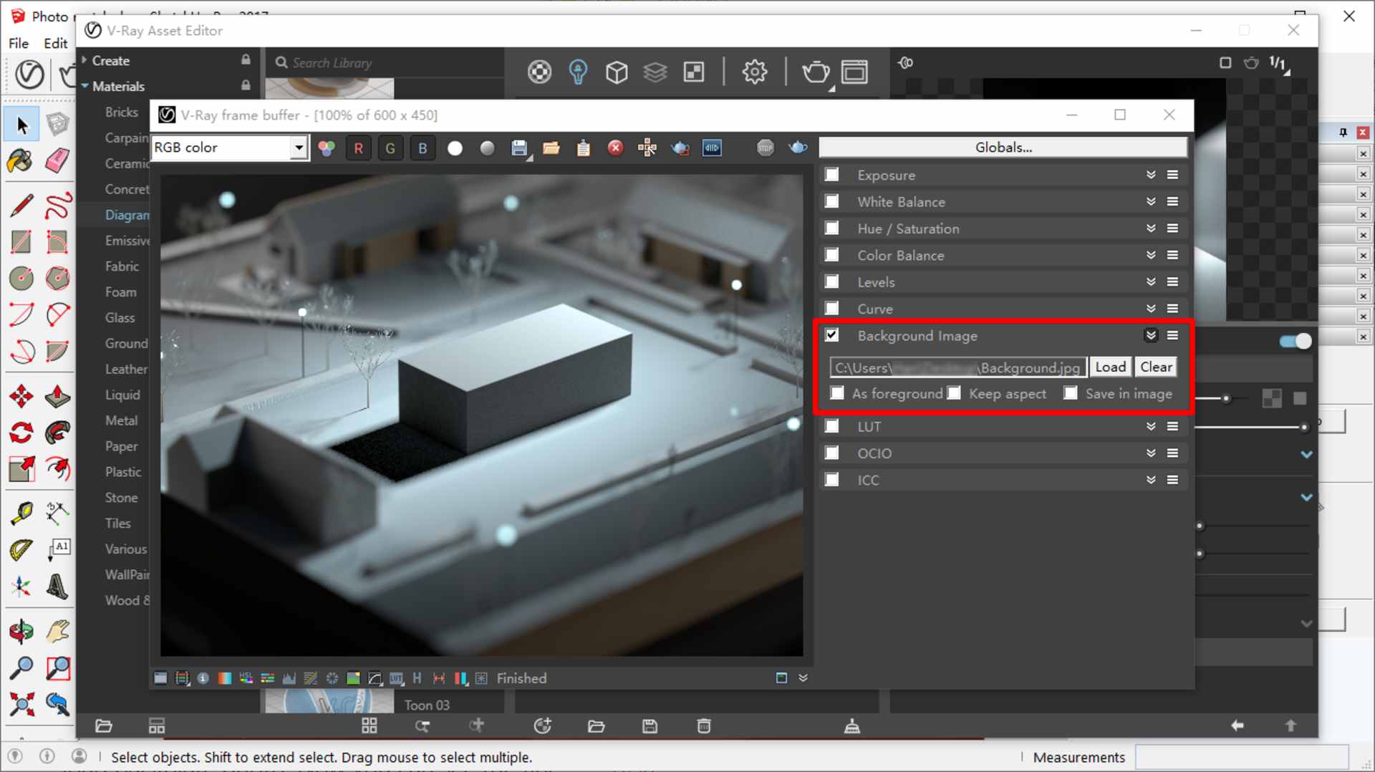The height and width of the screenshot is (772, 1375).
Task: Click the render teapot icon
Action: click(815, 72)
